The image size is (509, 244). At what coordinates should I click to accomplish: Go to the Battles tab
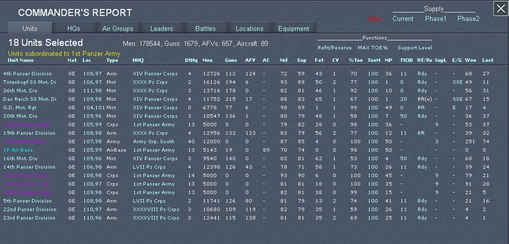205,28
